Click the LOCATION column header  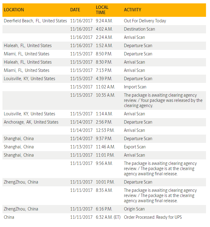point(14,10)
